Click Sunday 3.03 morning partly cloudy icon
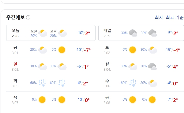The height and width of the screenshot is (113, 184). [x=42, y=67]
